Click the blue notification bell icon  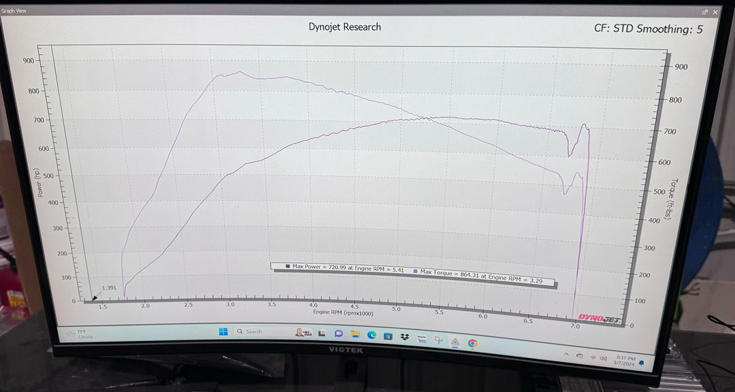click(641, 363)
